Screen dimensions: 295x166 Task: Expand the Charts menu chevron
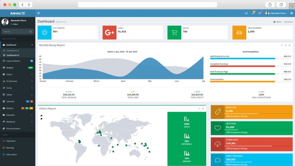pyautogui.click(x=32, y=75)
